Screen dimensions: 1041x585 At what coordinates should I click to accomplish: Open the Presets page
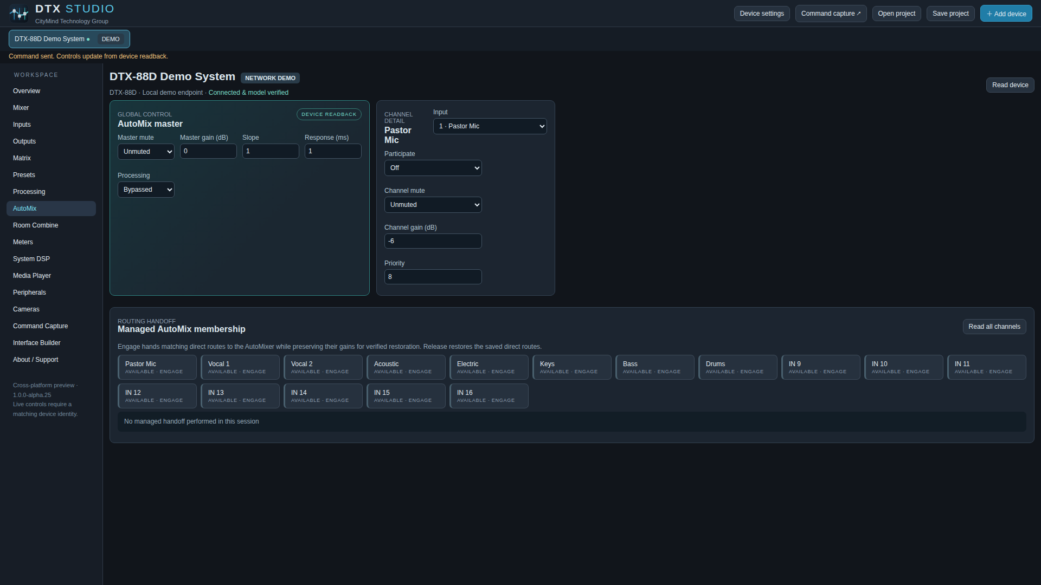[x=51, y=175]
